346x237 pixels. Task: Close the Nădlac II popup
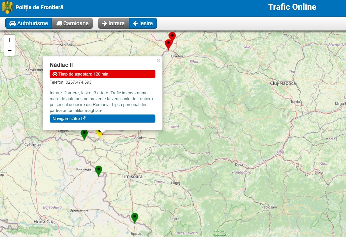coord(158,60)
